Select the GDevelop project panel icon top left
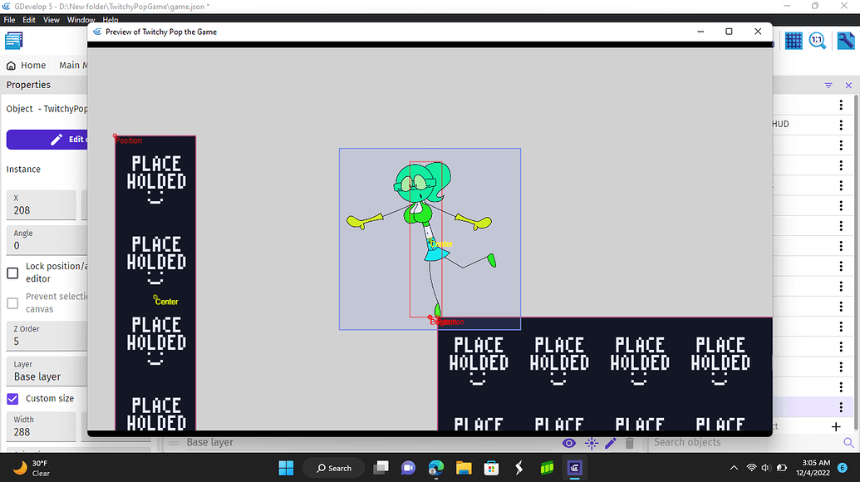This screenshot has width=860, height=482. point(13,40)
